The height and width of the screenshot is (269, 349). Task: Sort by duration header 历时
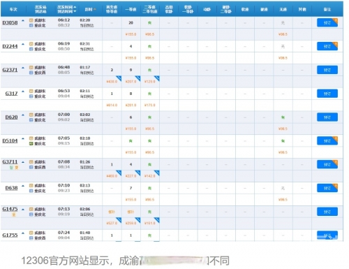click(x=90, y=9)
